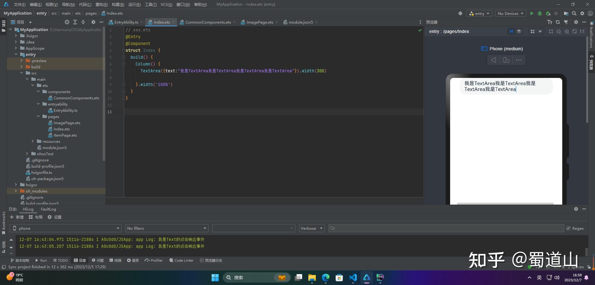Open the TODO tool window
The image size is (595, 285).
60,260
